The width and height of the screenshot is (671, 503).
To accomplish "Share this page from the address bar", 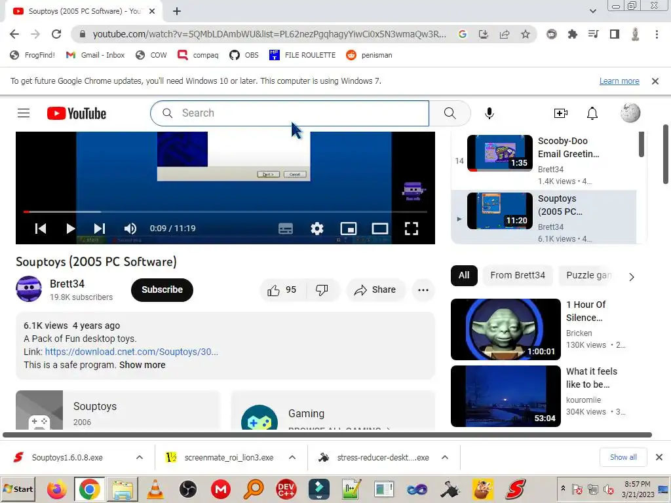I will coord(505,34).
